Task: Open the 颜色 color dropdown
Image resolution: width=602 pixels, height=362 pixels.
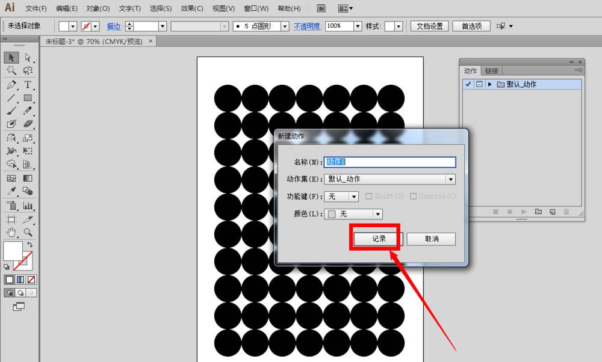Action: [379, 213]
